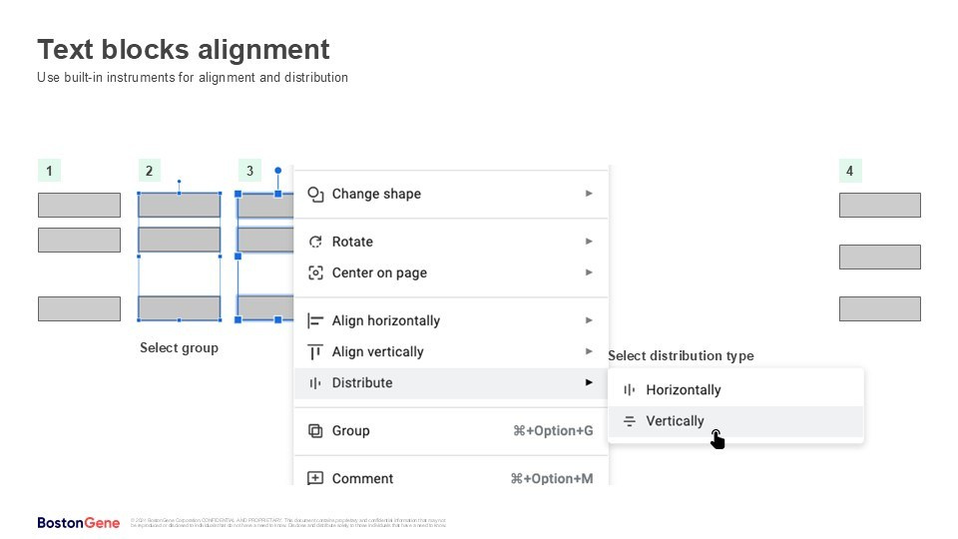Click the green number 2 label
The height and width of the screenshot is (539, 958).
(149, 171)
